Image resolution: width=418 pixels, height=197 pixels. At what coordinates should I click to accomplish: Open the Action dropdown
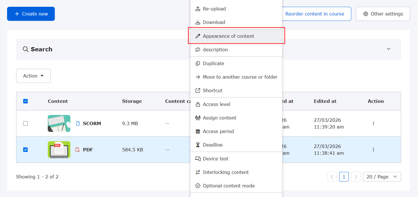33,76
